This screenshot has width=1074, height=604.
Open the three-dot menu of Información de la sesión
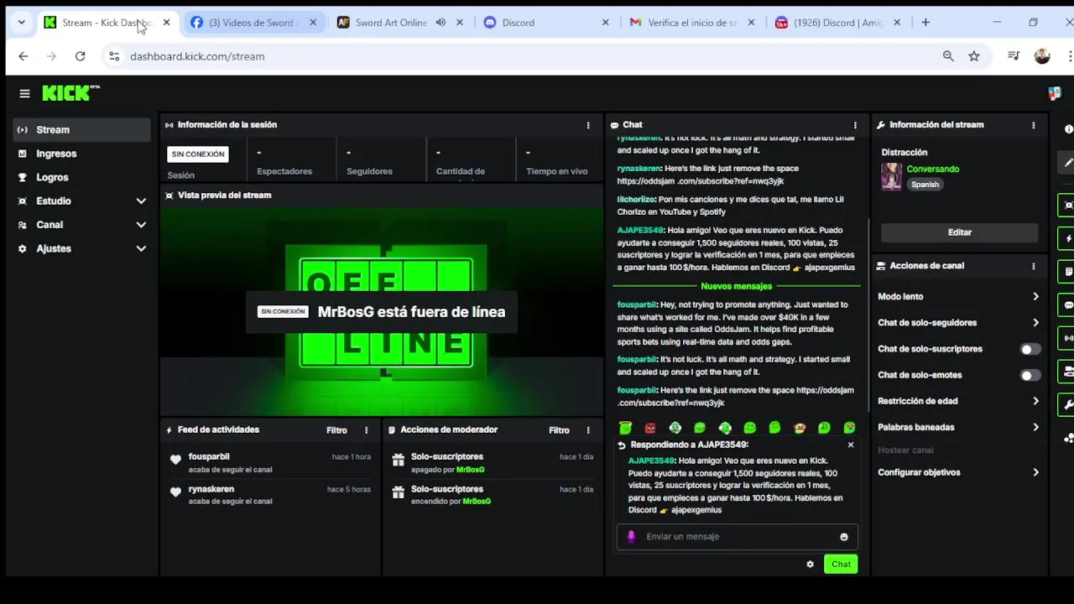[x=588, y=125]
